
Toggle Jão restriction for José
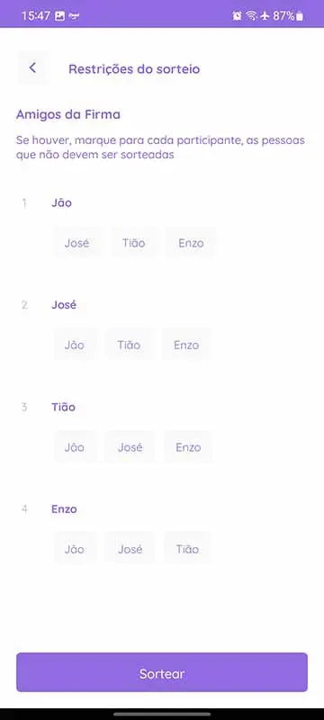click(75, 345)
